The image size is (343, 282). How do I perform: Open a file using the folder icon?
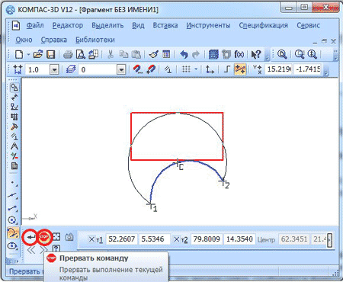(x=38, y=54)
